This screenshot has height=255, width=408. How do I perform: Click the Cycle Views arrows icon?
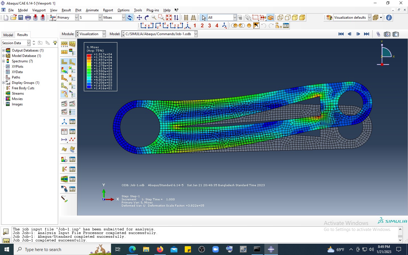point(176,18)
